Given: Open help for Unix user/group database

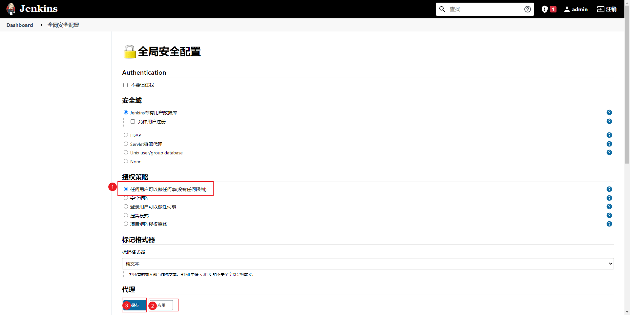Looking at the screenshot, I should (609, 152).
